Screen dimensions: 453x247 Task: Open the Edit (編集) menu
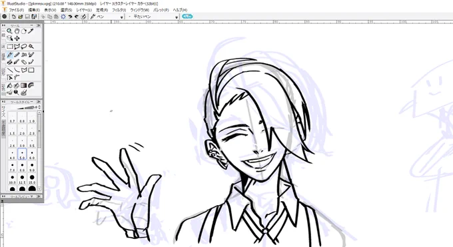pyautogui.click(x=34, y=10)
